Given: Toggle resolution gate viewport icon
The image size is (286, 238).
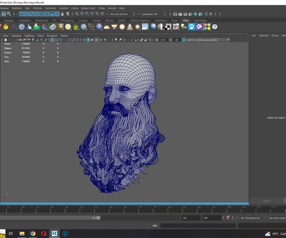Looking at the screenshot, I should [61, 40].
